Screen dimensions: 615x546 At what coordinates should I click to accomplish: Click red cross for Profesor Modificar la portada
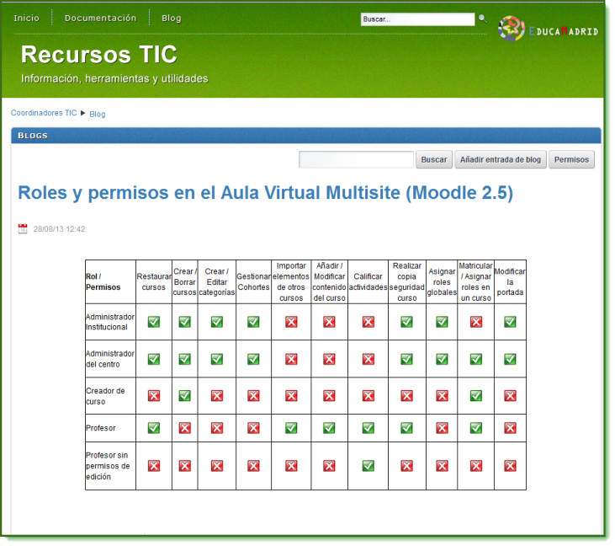tap(510, 428)
